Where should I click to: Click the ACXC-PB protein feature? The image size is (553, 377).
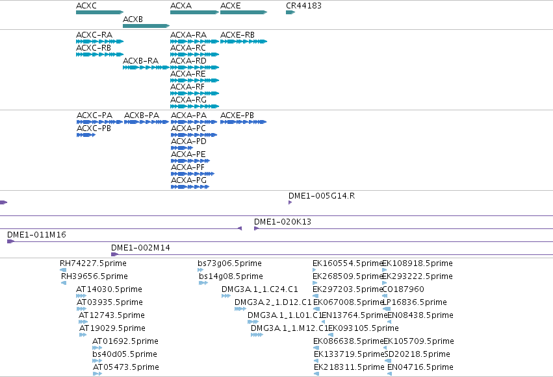[86, 135]
